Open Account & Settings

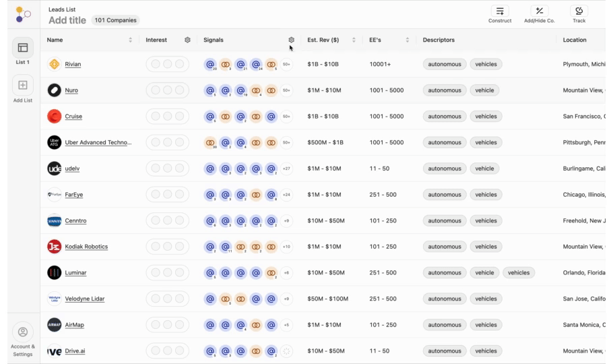pos(23,339)
